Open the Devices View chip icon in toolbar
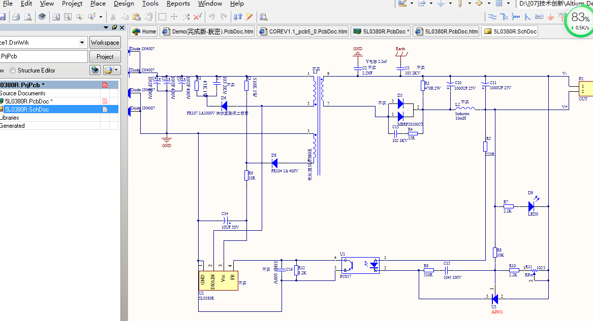The height and width of the screenshot is (321, 593). [x=42, y=17]
